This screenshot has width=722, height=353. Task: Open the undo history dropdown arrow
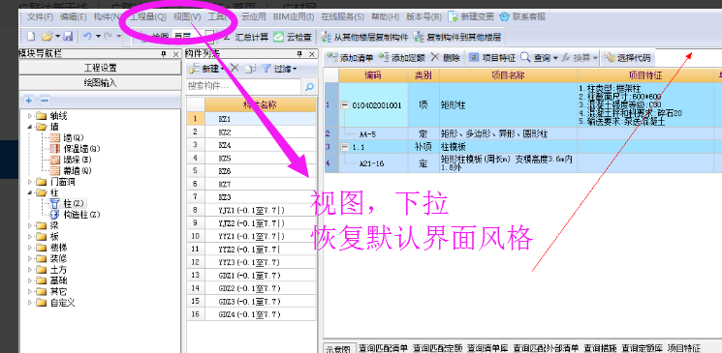pos(98,37)
